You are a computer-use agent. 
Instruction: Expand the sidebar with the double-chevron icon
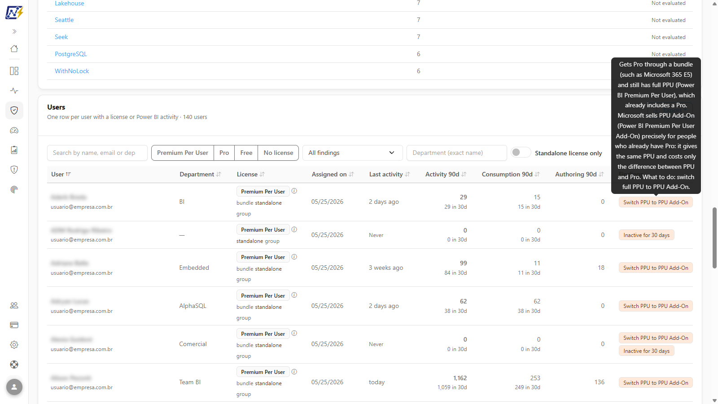(14, 31)
